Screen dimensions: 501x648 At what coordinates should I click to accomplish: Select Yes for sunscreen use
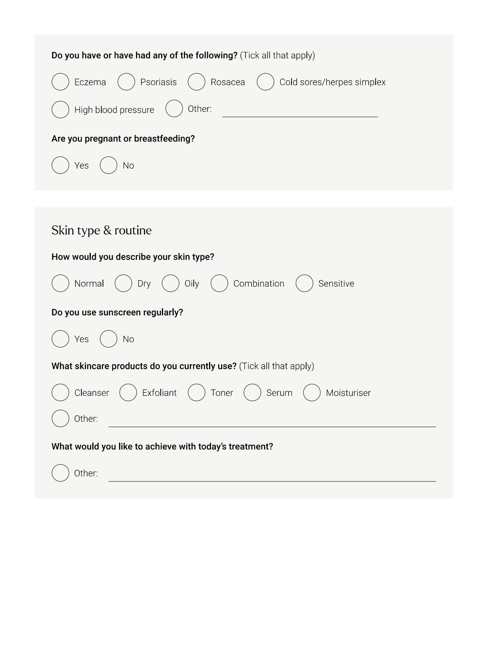60,339
